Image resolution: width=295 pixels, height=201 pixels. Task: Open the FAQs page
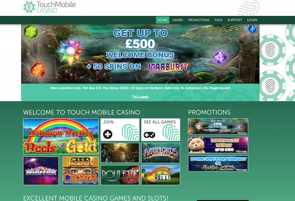point(218,20)
